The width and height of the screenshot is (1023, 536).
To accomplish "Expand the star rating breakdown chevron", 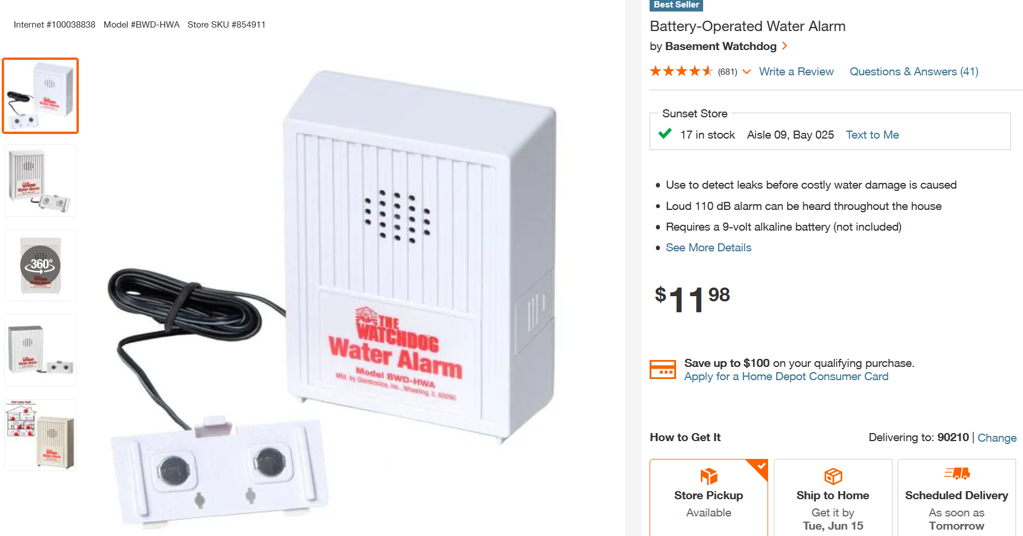I will [x=747, y=71].
